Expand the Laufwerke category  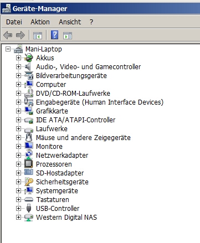pyautogui.click(x=18, y=129)
